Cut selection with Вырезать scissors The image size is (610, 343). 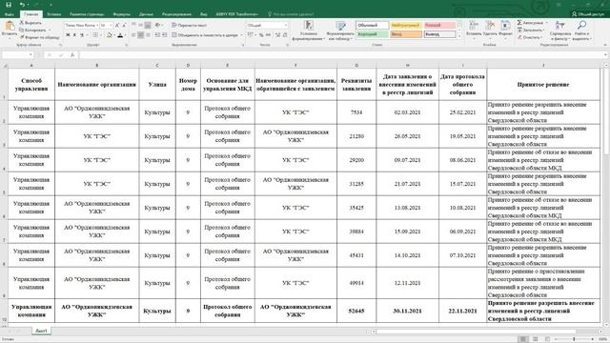(30, 23)
